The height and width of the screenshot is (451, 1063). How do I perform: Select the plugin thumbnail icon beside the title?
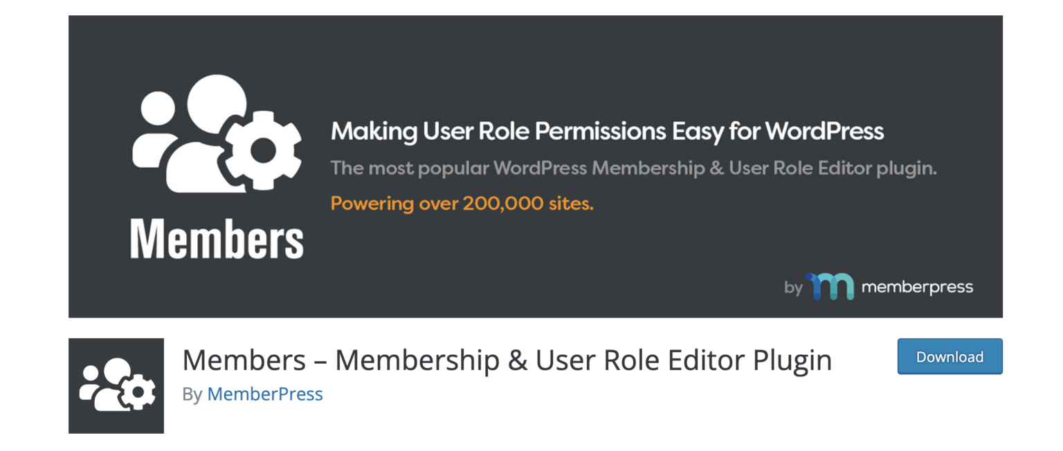(x=116, y=385)
